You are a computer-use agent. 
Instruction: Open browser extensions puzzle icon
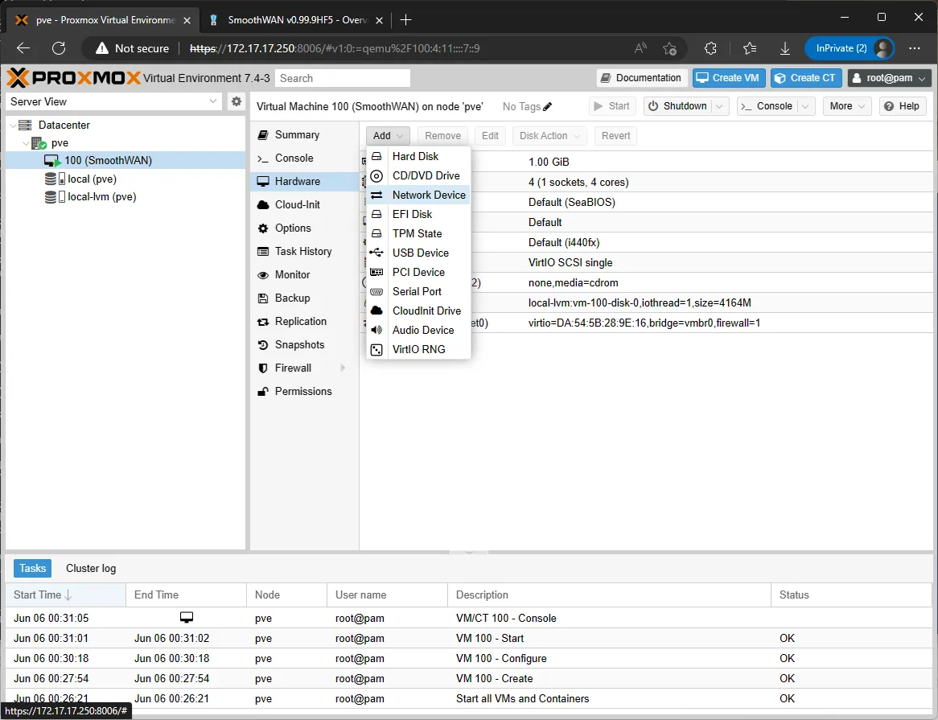[x=710, y=48]
